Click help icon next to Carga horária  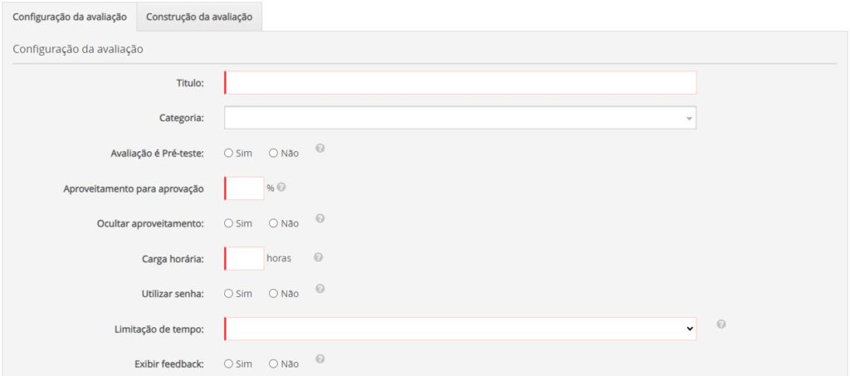318,257
